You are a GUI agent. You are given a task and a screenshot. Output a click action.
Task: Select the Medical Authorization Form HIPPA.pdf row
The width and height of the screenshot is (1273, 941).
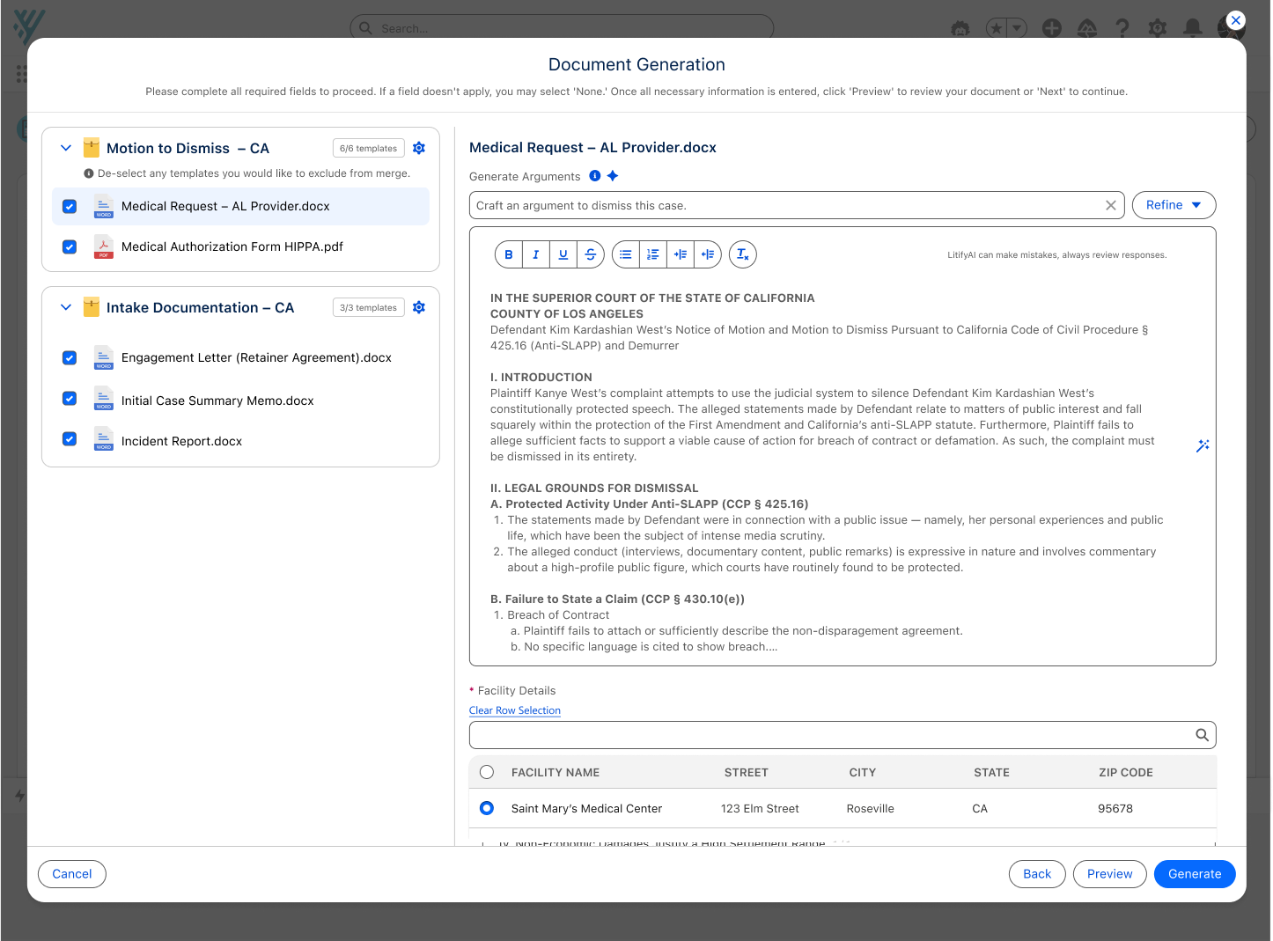click(240, 246)
